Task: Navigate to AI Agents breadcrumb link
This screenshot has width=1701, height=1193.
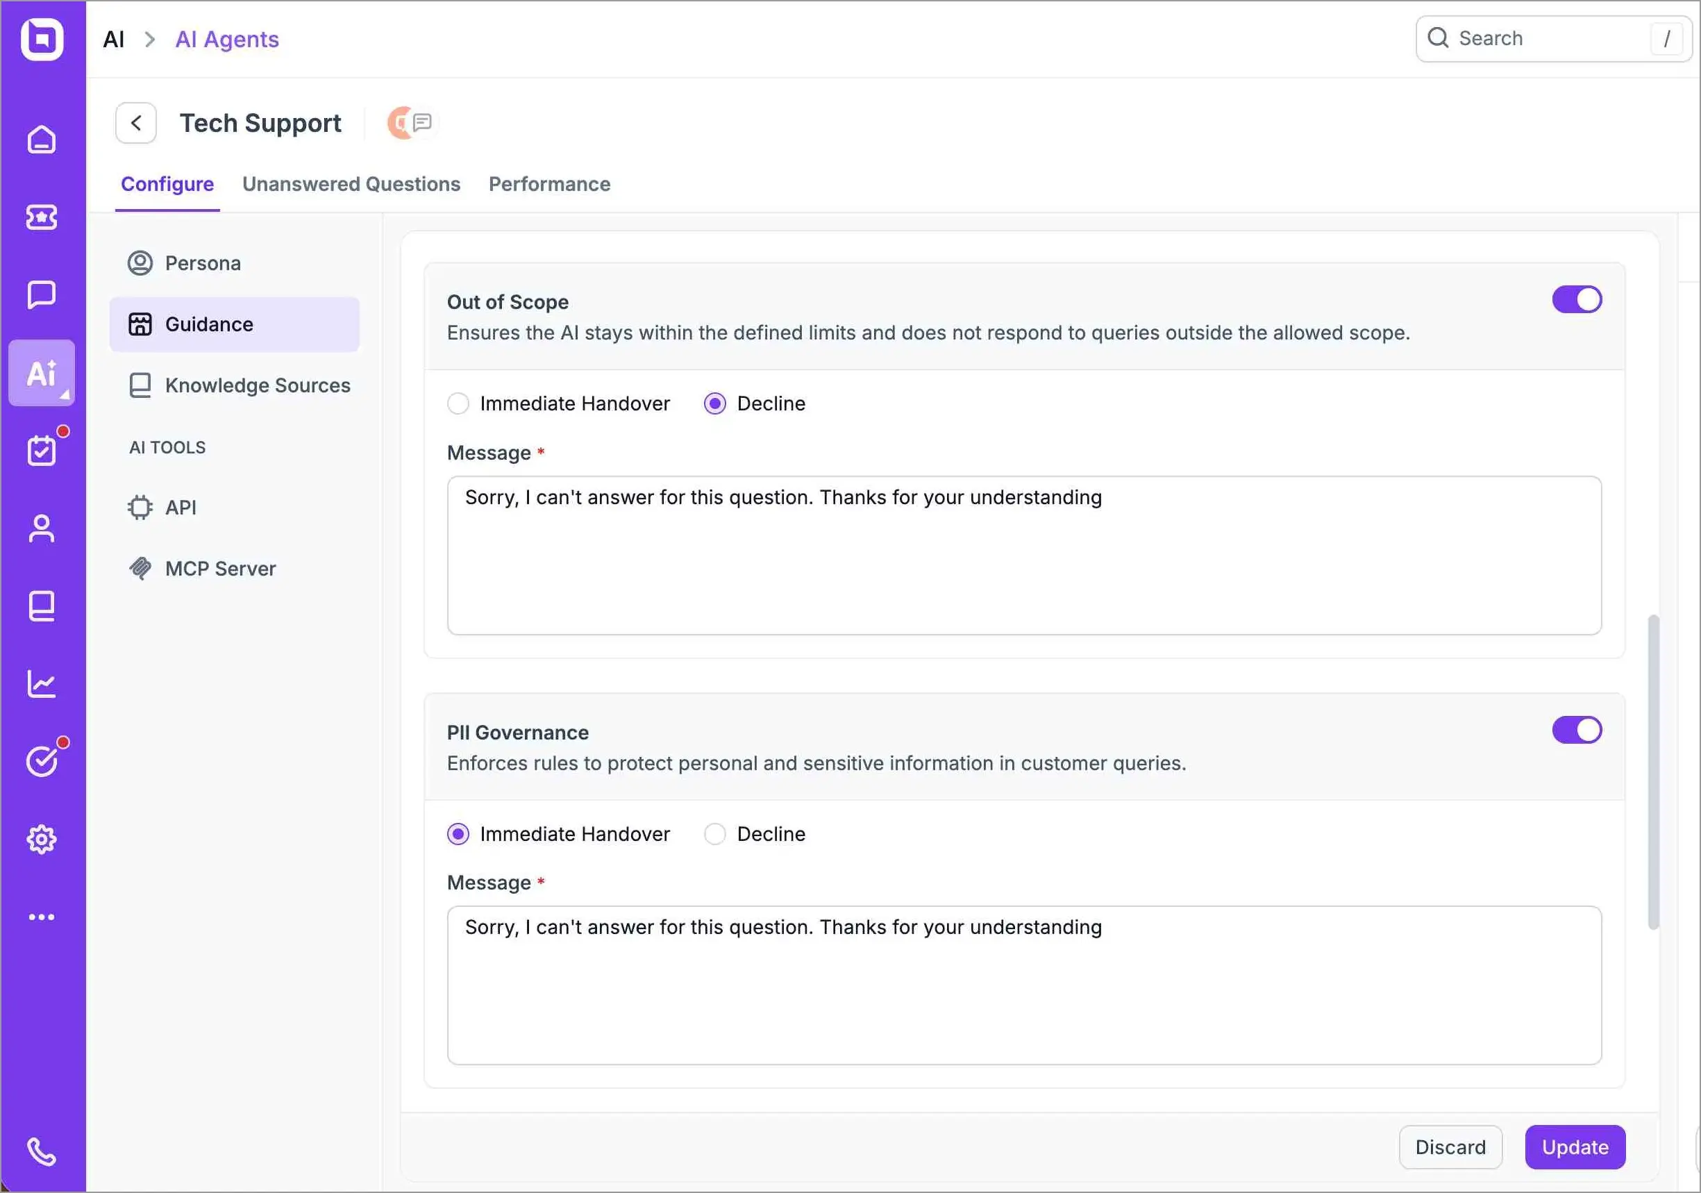Action: coord(226,38)
